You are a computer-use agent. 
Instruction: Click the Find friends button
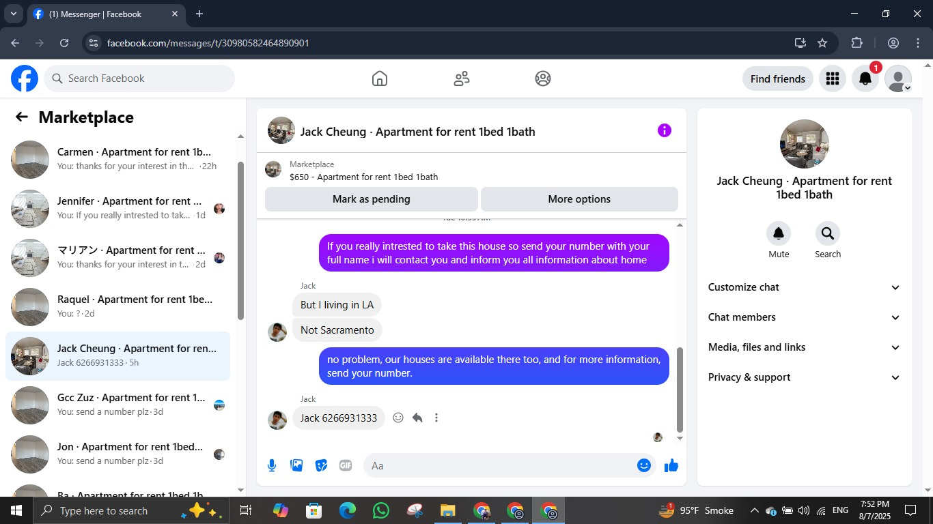point(778,78)
